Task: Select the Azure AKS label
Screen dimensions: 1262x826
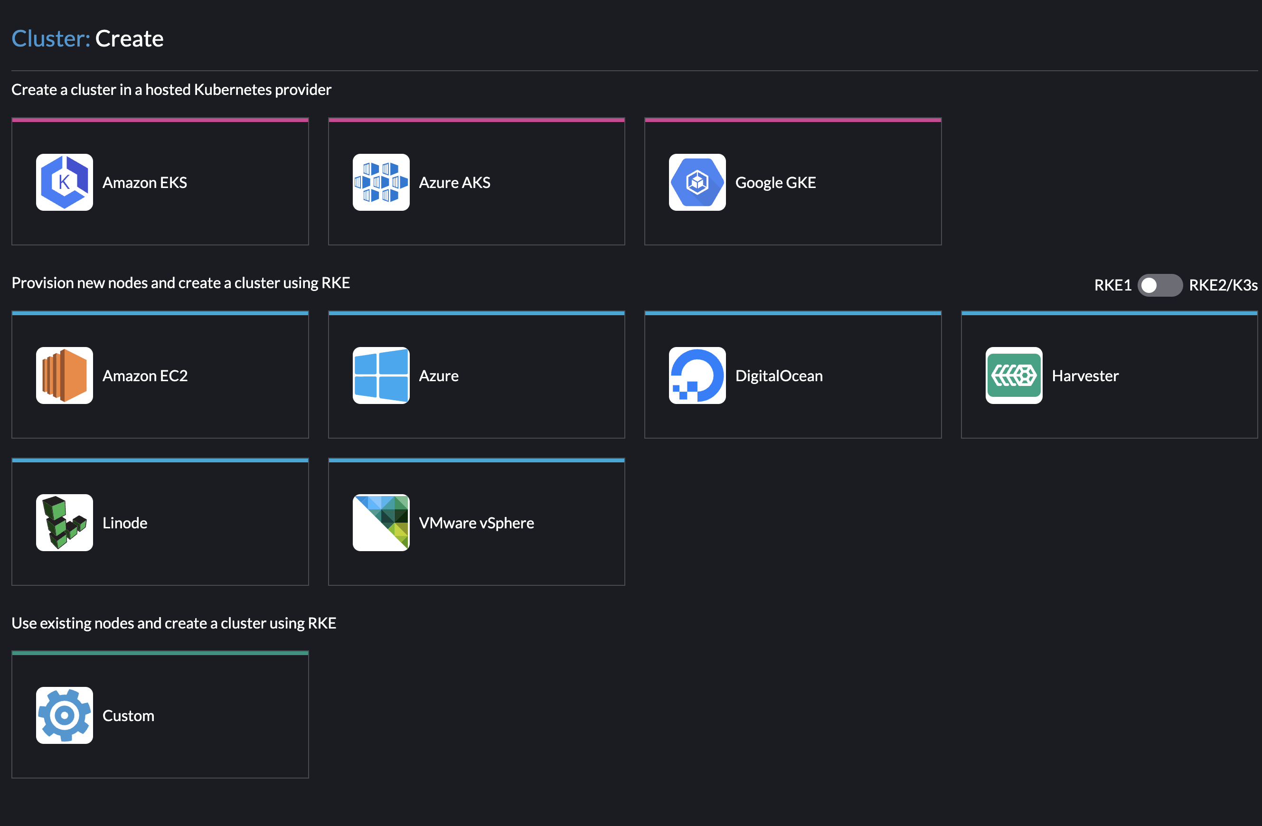Action: tap(454, 183)
